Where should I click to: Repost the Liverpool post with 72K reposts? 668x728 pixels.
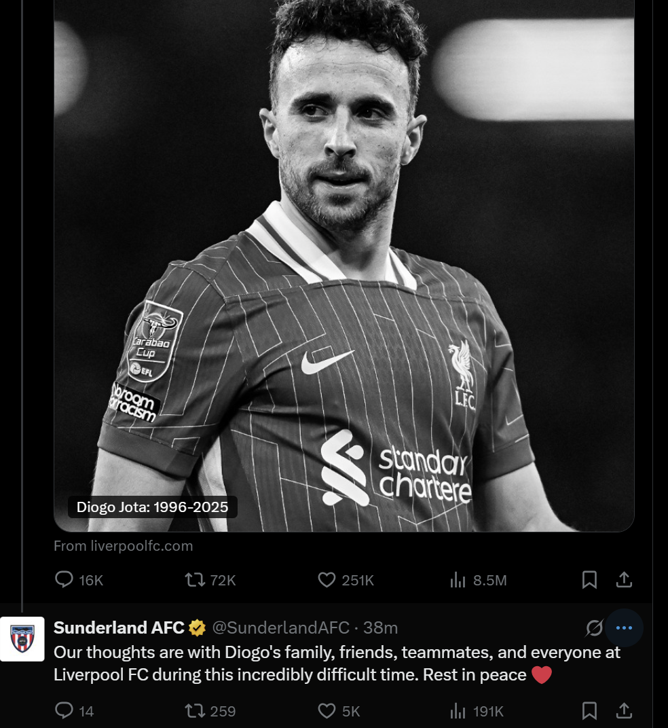(210, 580)
